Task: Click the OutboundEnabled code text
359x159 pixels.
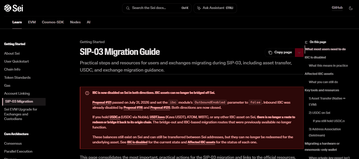Action: tap(210, 102)
